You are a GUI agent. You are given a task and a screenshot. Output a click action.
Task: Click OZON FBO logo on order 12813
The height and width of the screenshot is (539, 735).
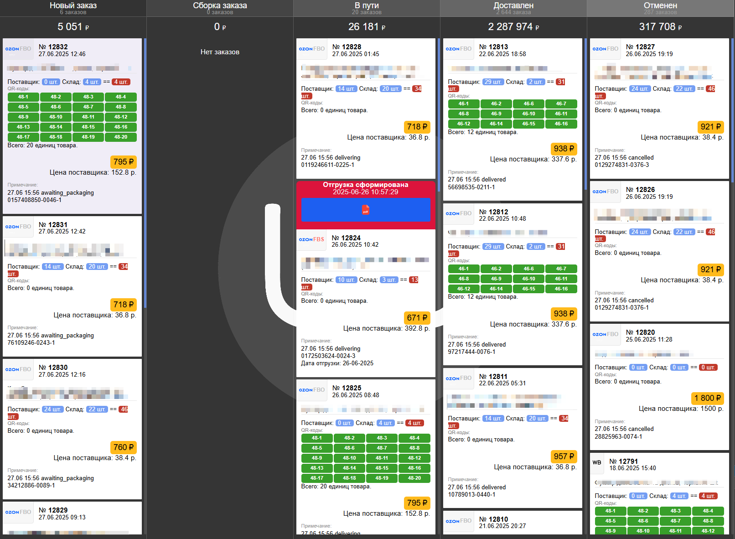coord(459,49)
